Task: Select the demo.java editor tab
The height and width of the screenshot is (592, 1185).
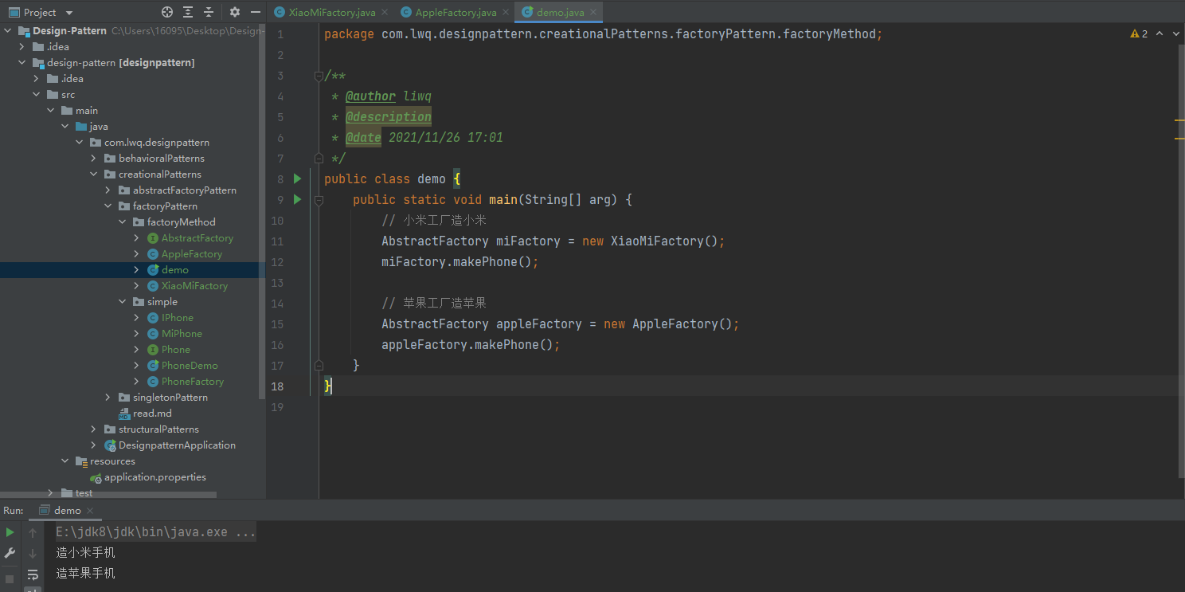Action: point(558,12)
